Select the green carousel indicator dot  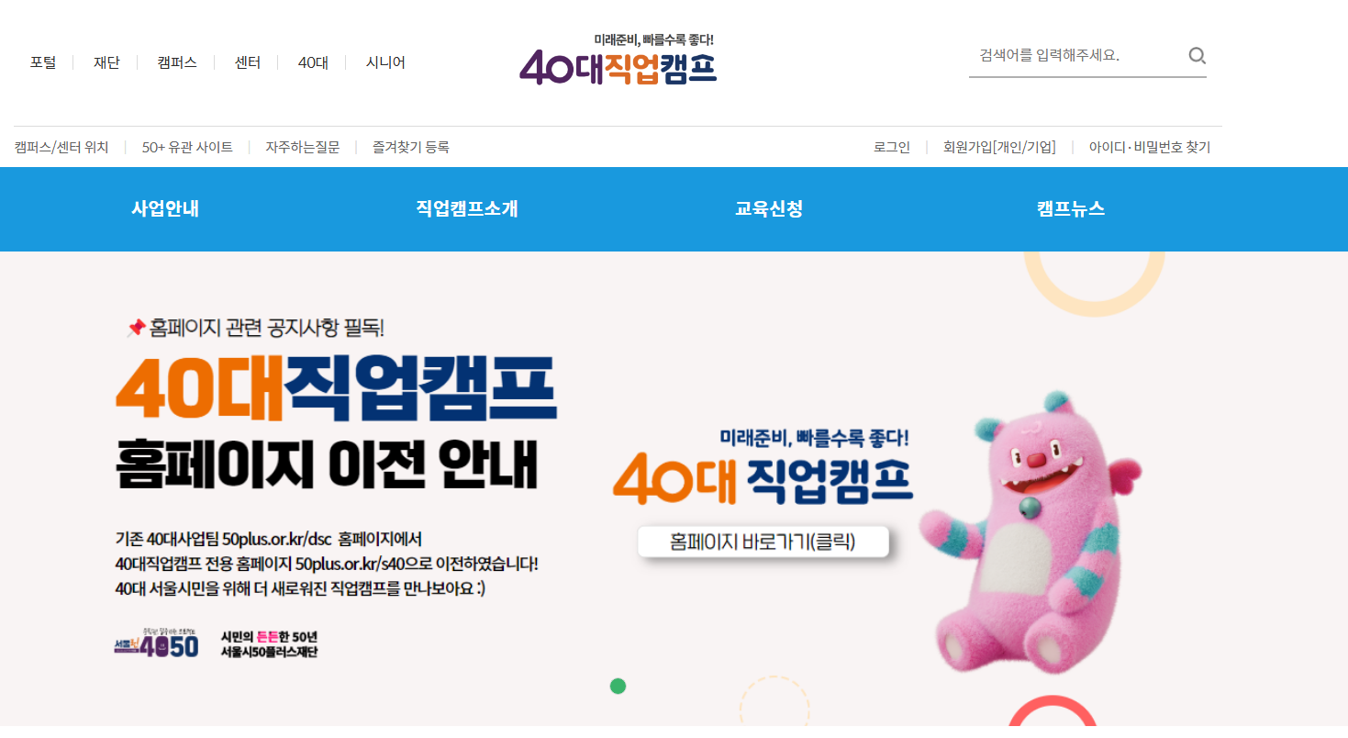[618, 686]
